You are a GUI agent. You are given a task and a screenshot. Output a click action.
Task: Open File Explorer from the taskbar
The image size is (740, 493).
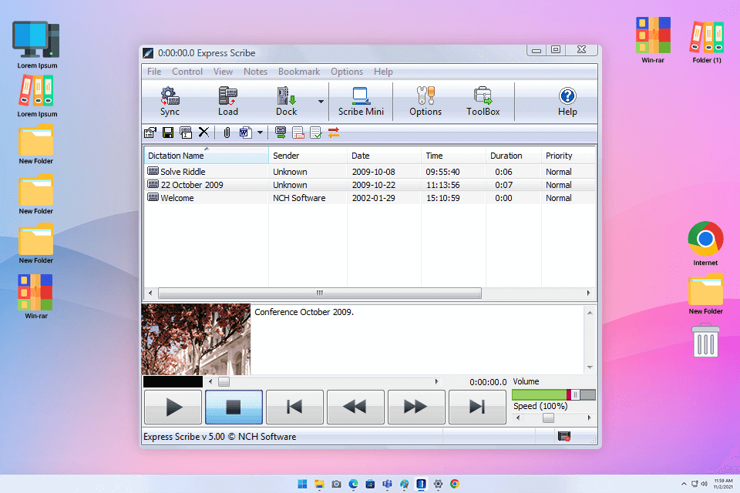[x=319, y=484]
